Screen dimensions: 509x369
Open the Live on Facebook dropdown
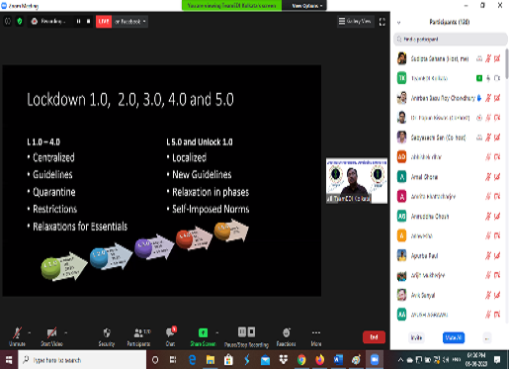click(130, 22)
